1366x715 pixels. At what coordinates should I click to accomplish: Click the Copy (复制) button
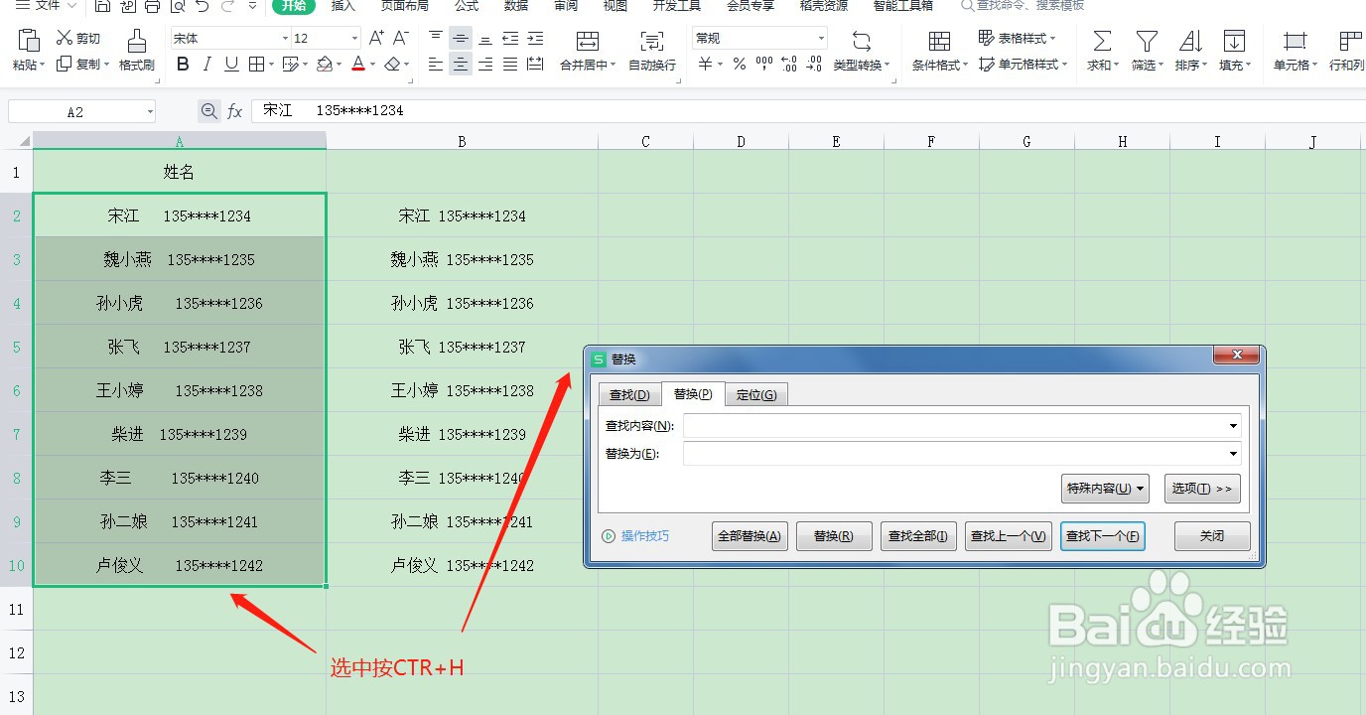point(81,64)
